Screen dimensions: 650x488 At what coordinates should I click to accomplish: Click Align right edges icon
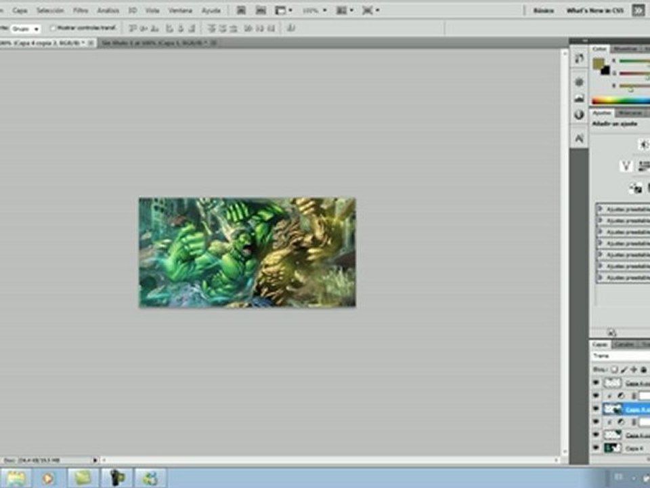[192, 28]
